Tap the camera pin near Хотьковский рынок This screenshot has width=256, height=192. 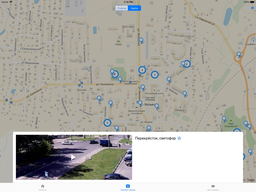click(x=143, y=88)
